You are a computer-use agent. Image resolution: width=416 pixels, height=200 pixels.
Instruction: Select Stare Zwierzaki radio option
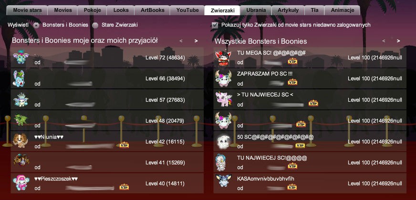(x=95, y=25)
